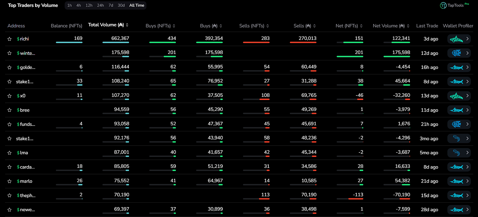Open wallet profiler for $marlo
The height and width of the screenshot is (217, 478).
coord(459,181)
